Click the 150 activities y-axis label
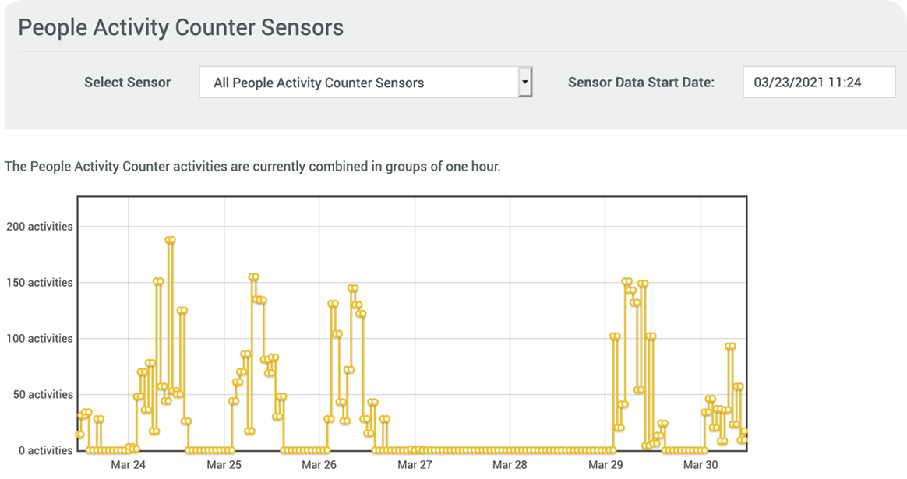 pyautogui.click(x=39, y=283)
